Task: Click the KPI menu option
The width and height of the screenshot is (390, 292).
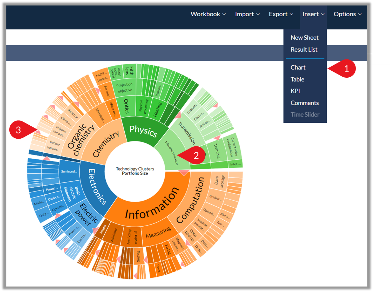Action: click(x=295, y=91)
